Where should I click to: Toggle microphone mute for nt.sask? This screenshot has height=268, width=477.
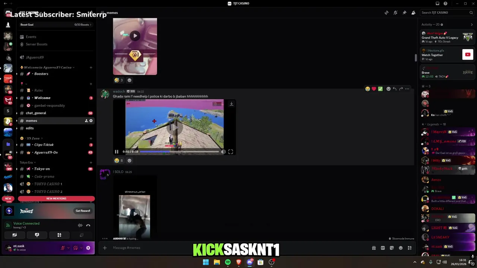(63, 248)
